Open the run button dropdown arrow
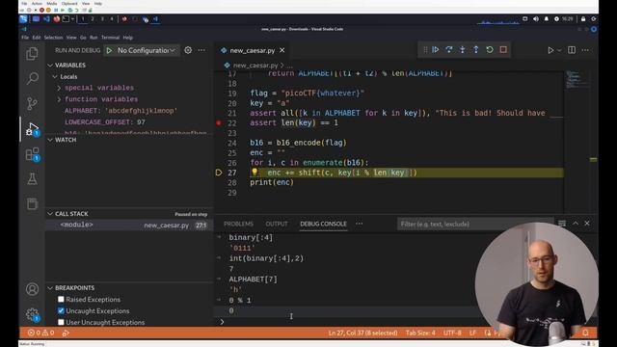 [x=559, y=50]
